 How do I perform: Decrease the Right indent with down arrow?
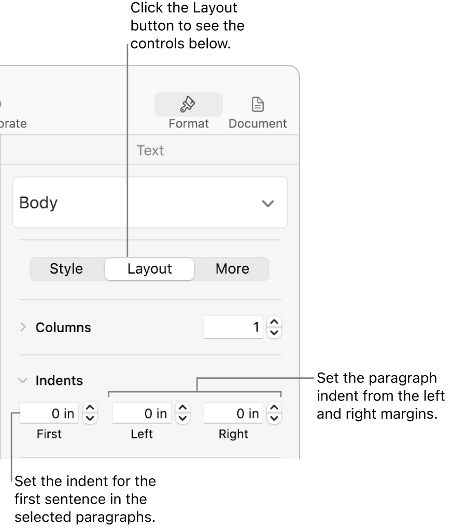point(274,419)
